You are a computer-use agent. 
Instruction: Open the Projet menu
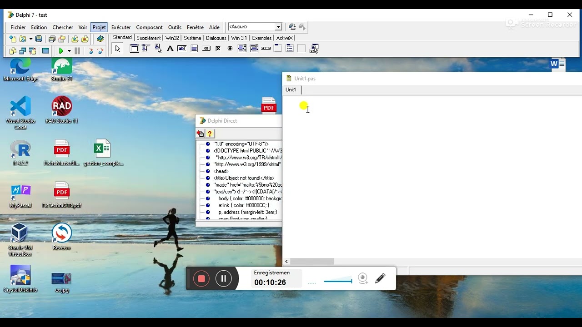99,27
